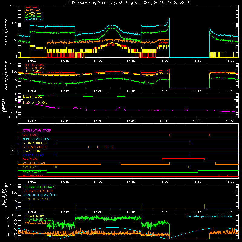Click the 18:30 tick label under the Flags panel
Viewport: 242px width, 242px height.
point(230,182)
